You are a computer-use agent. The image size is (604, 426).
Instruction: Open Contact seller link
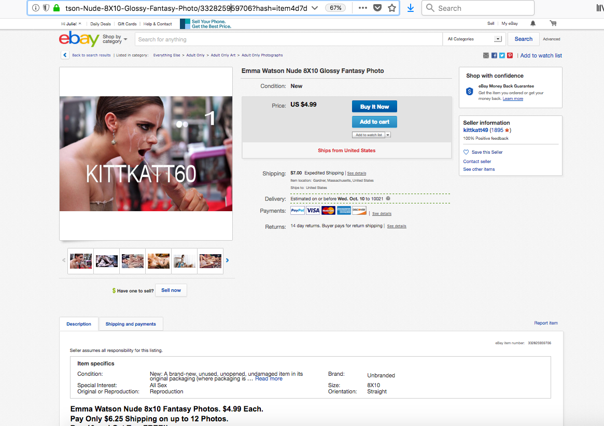click(477, 161)
